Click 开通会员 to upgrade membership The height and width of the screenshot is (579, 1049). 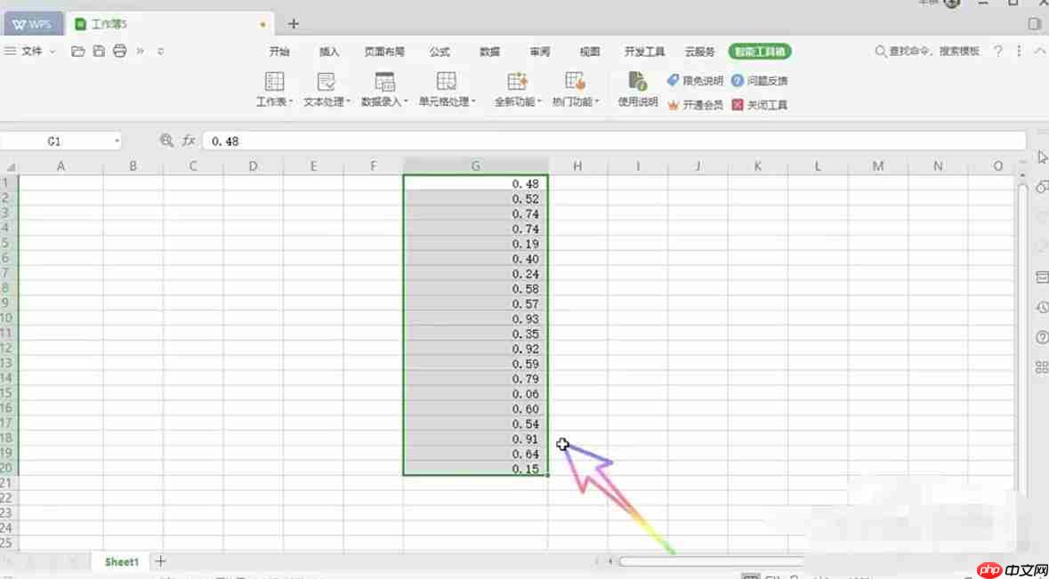coord(701,104)
